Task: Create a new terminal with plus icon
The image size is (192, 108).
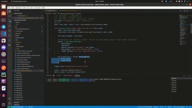Action: (x=184, y=76)
